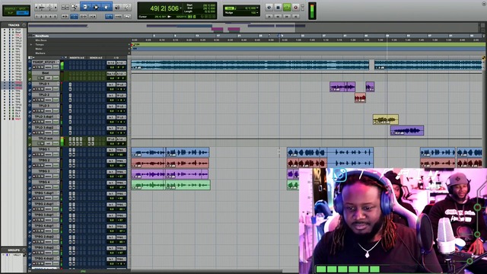
Task: Open the GROUPS list popup menu circle
Action: tap(24, 250)
